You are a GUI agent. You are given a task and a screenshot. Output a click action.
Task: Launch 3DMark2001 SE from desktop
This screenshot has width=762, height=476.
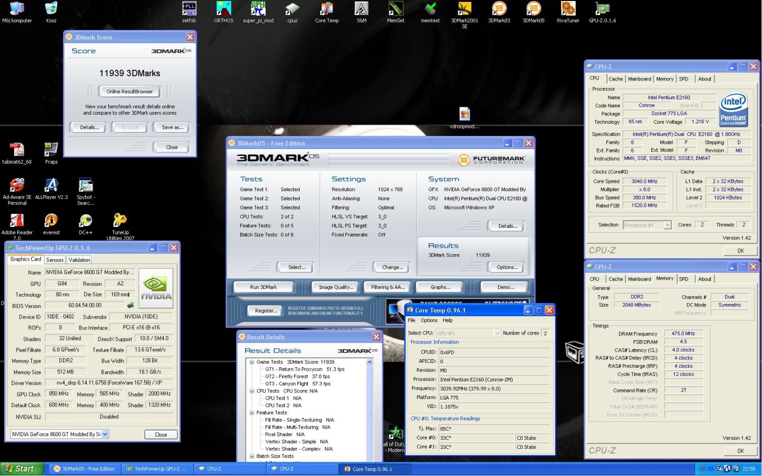pyautogui.click(x=464, y=15)
